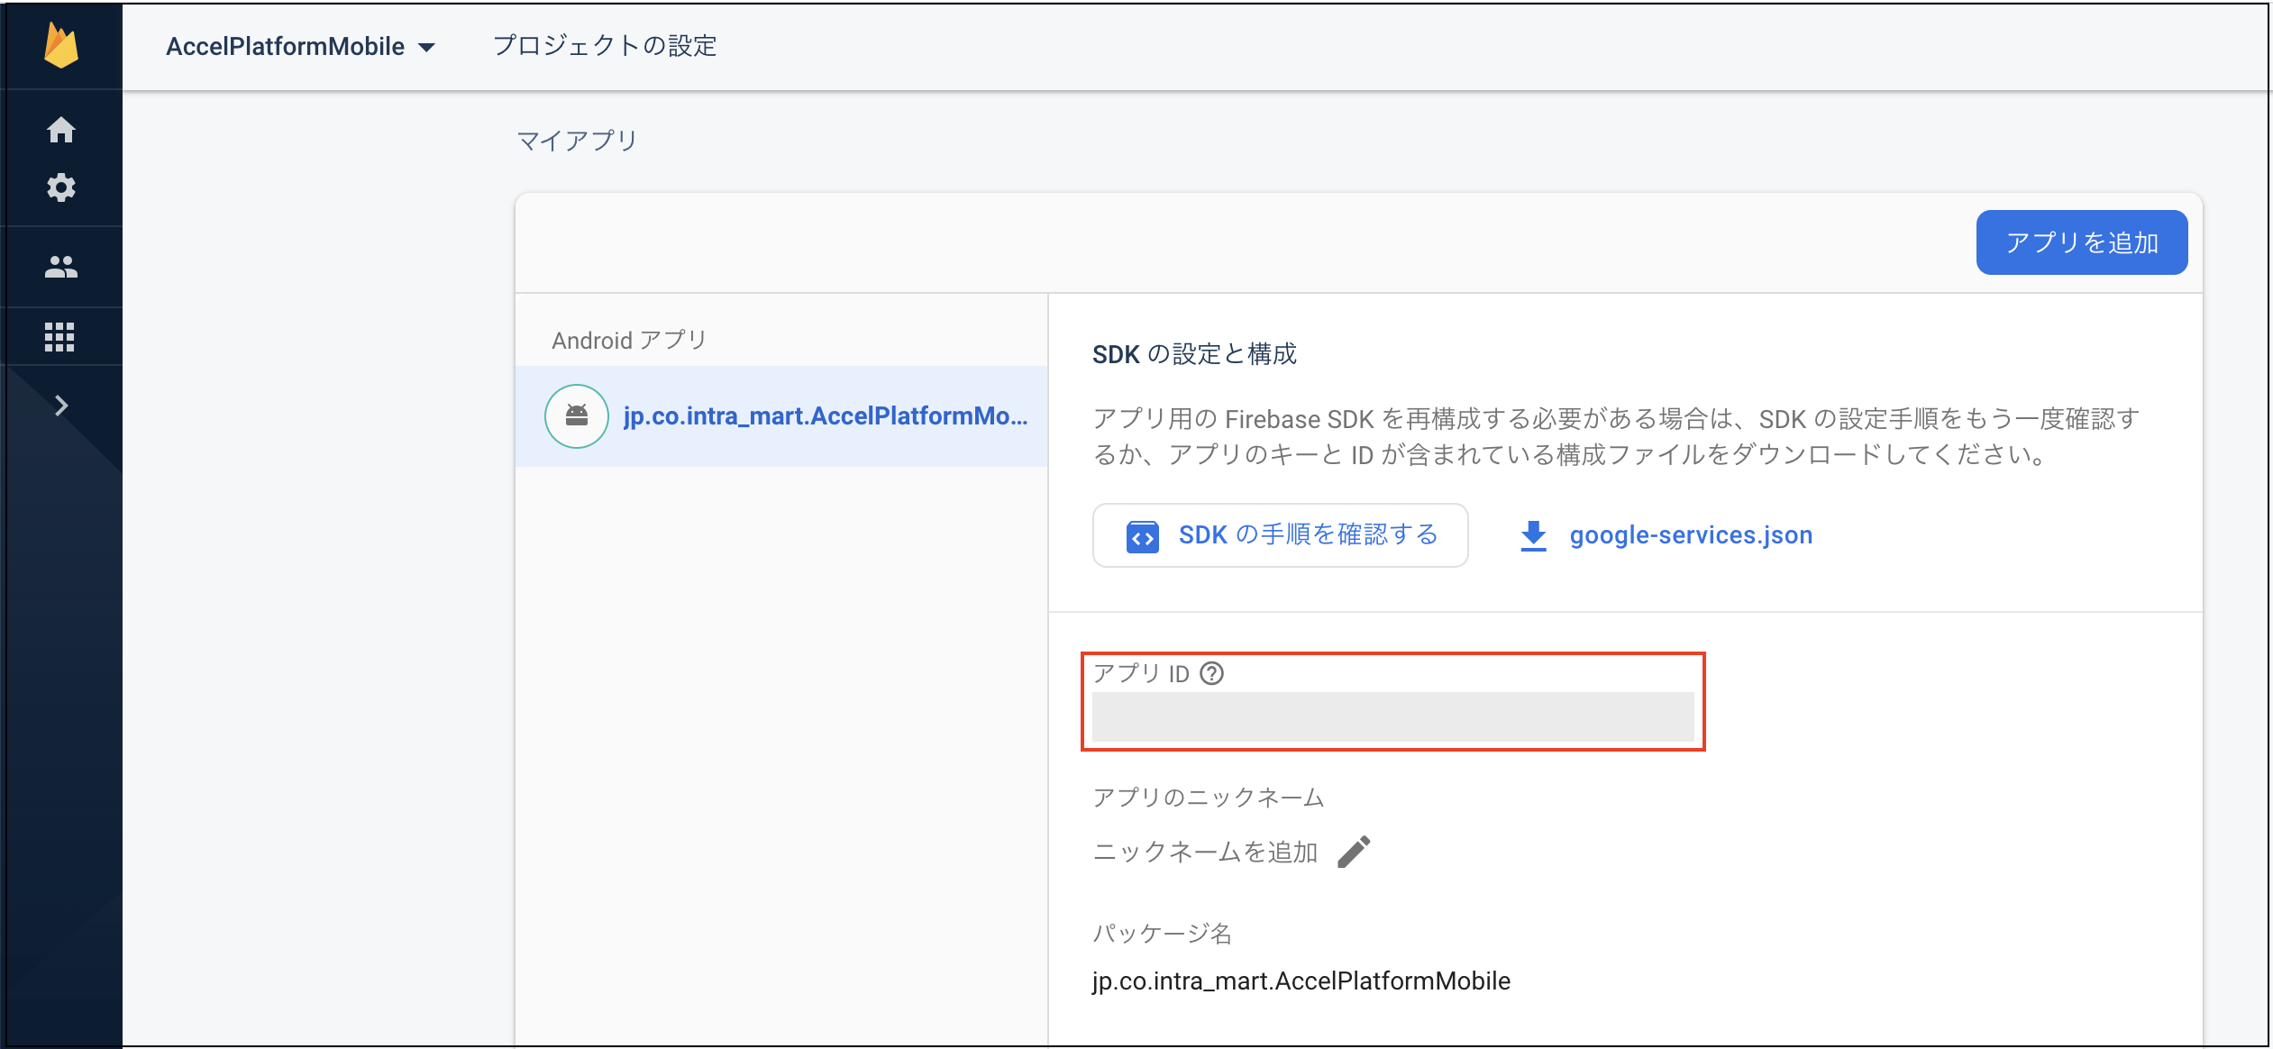Open the users and people icon
The width and height of the screenshot is (2273, 1049).
(61, 267)
